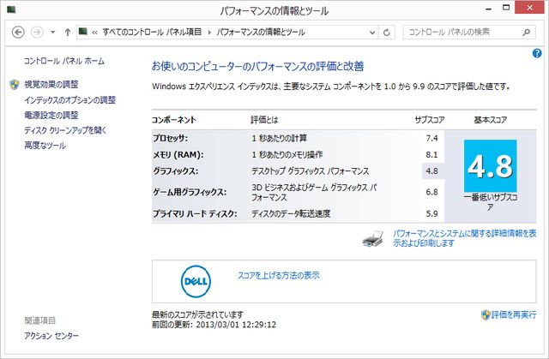The height and width of the screenshot is (359, 549).
Task: Expand the breadcrumb arrow after すべてのコントロール パネル項目
Action: (209, 33)
